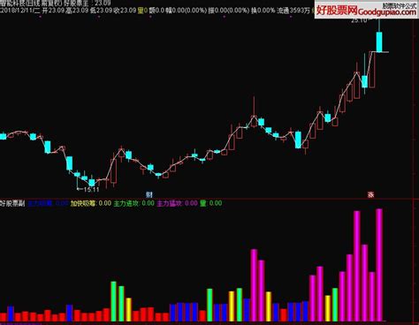
Task: Click the '2018/12/11/二' date in header
Action: 19,11
